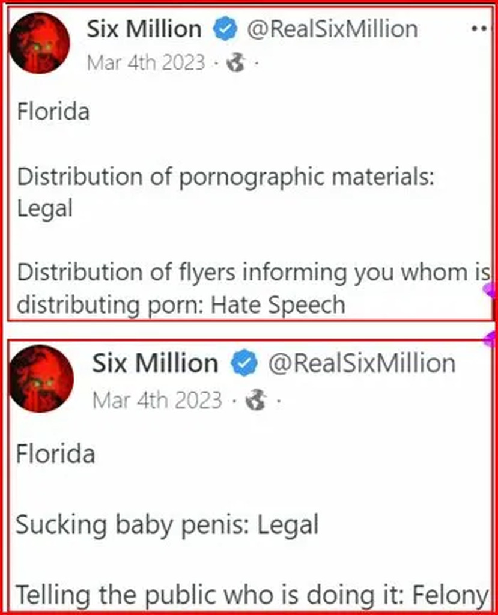Open the first post's profile avatar
Screen dimensions: 498x615
pos(39,43)
